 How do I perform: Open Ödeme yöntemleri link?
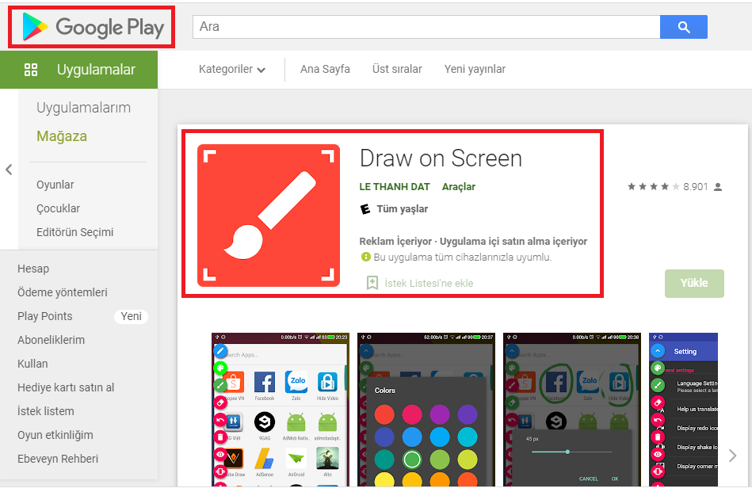[x=63, y=292]
